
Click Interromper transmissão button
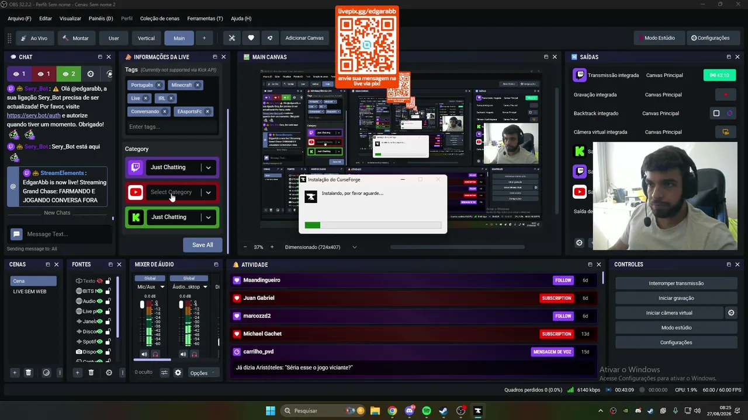(676, 283)
